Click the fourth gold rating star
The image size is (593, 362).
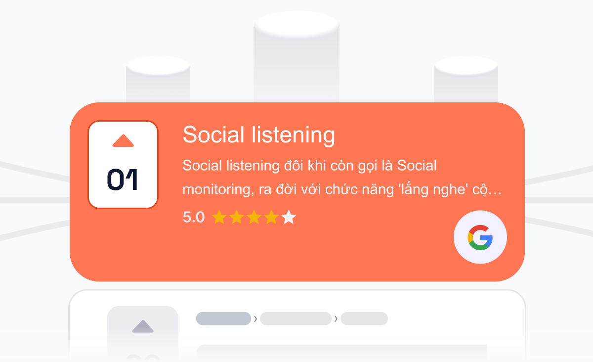click(271, 217)
